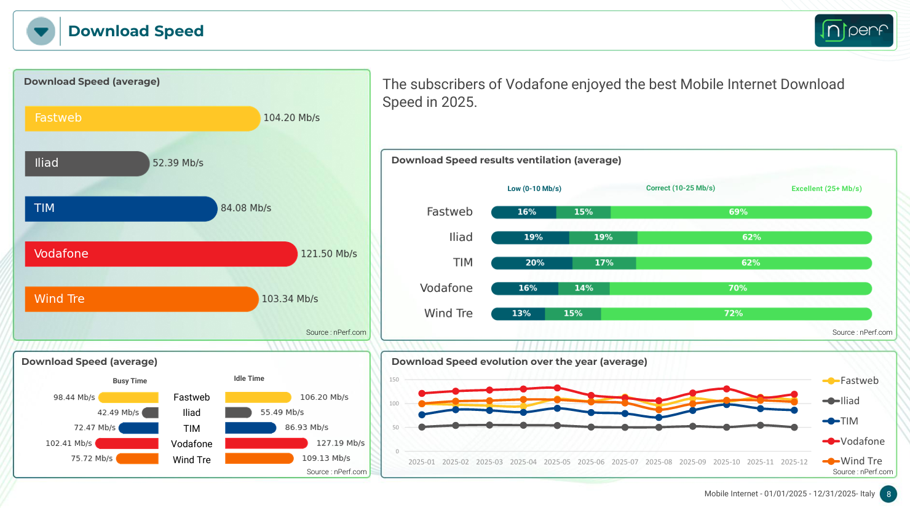Click the 2025-12 label on the time axis
Image resolution: width=910 pixels, height=508 pixels.
(x=794, y=462)
